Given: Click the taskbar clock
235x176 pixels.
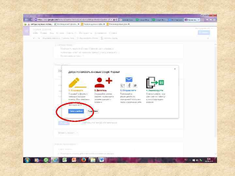Looking at the screenshot, I should point(209,160).
